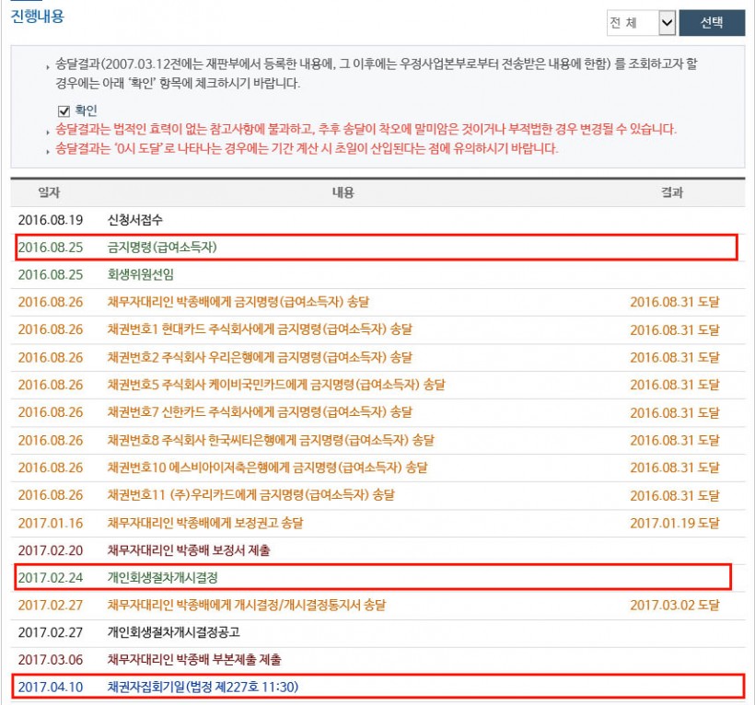Image resolution: width=755 pixels, height=705 pixels.
Task: Click the 일자 column header
Action: coord(49,193)
